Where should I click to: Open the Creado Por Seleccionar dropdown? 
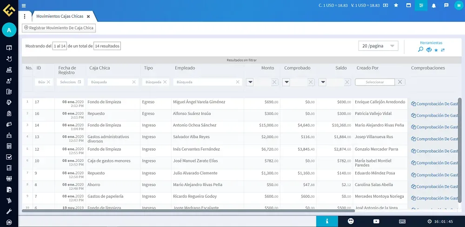pos(375,82)
